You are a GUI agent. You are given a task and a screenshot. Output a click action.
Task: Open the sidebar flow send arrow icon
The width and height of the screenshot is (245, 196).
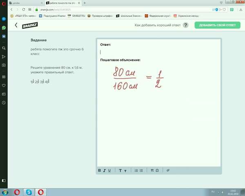[4, 57]
